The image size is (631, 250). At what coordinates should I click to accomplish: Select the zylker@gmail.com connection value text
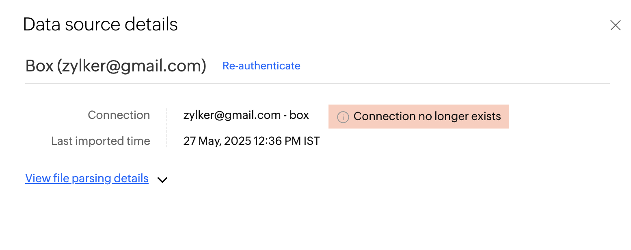[232, 115]
